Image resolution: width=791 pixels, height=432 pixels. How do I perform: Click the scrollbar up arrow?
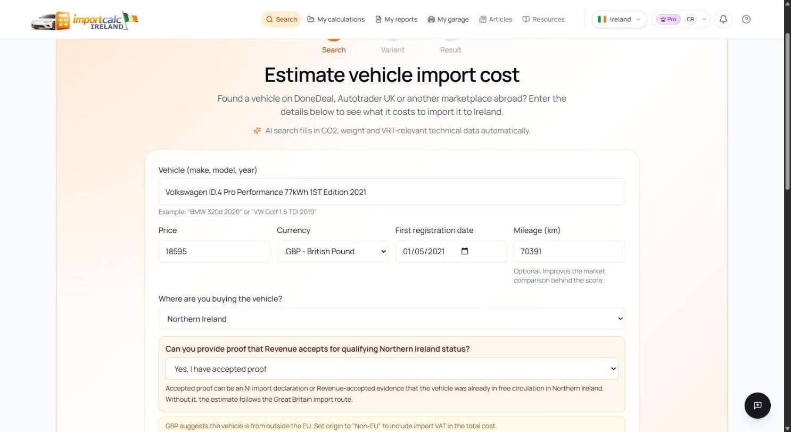click(x=788, y=4)
